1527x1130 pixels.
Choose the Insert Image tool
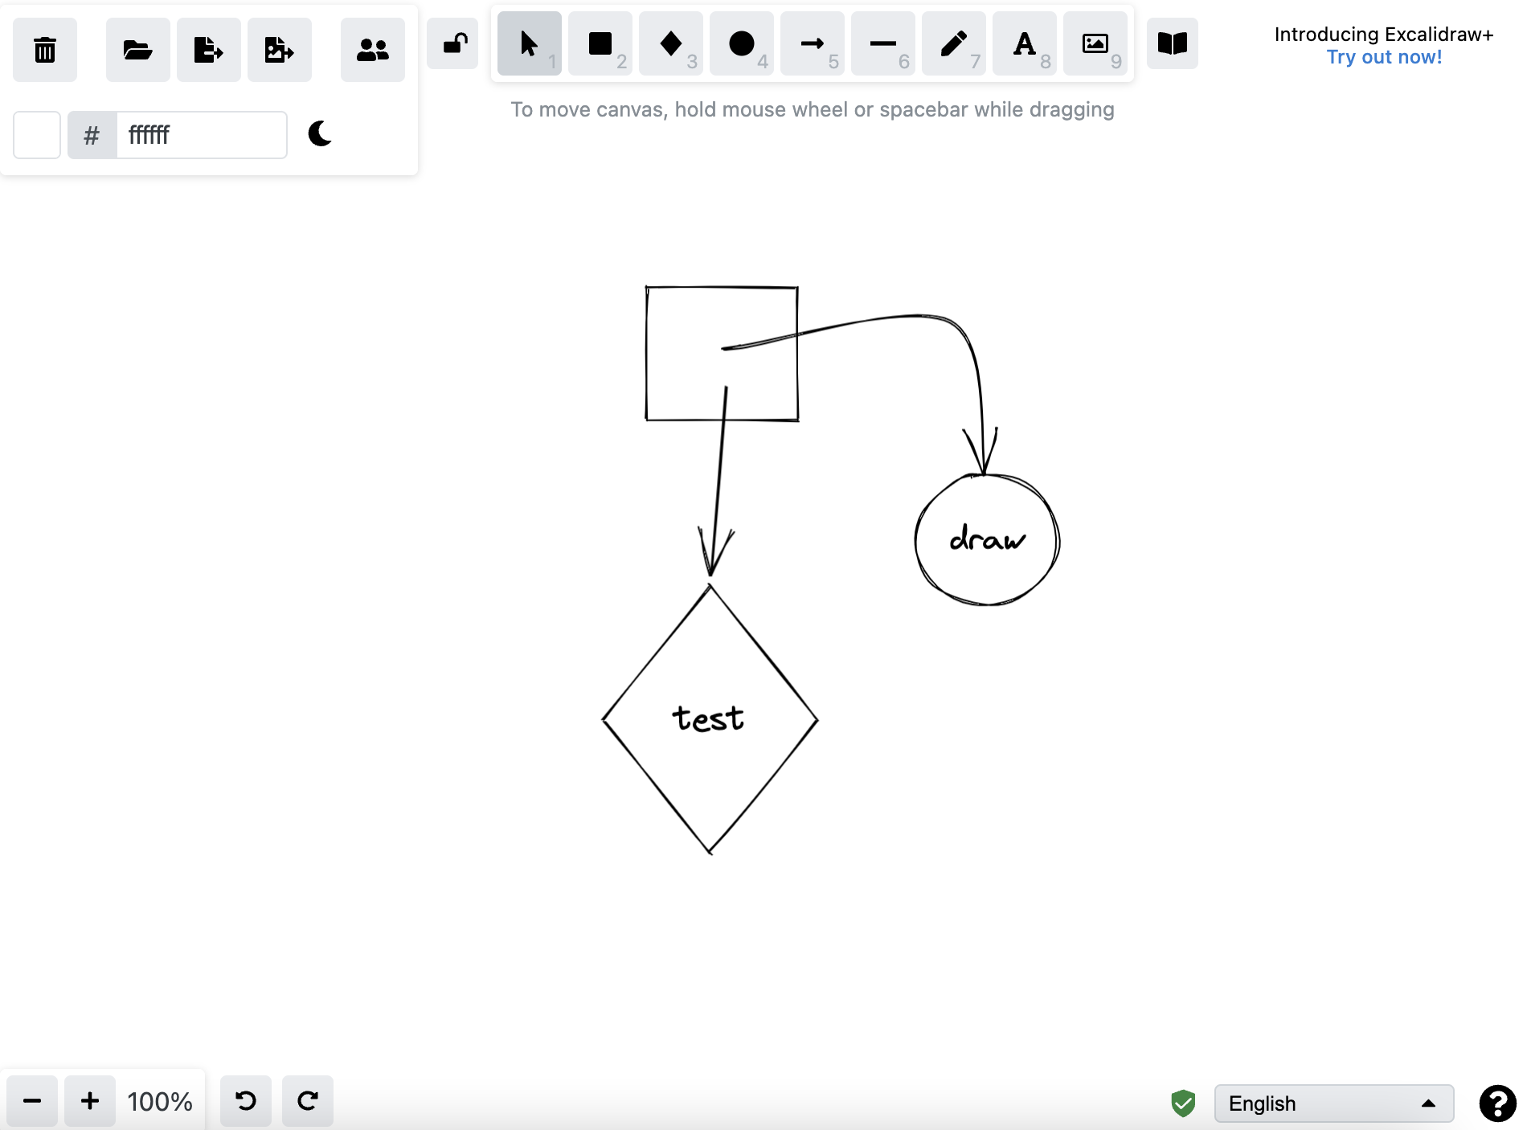(1095, 44)
